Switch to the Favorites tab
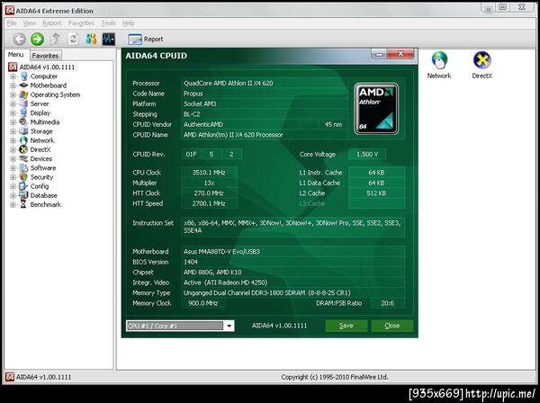Image resolution: width=540 pixels, height=403 pixels. [x=45, y=56]
